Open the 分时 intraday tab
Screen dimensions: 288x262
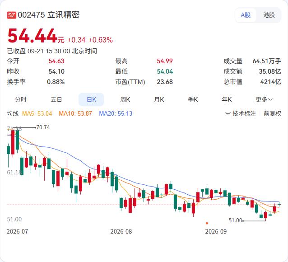pyautogui.click(x=21, y=100)
